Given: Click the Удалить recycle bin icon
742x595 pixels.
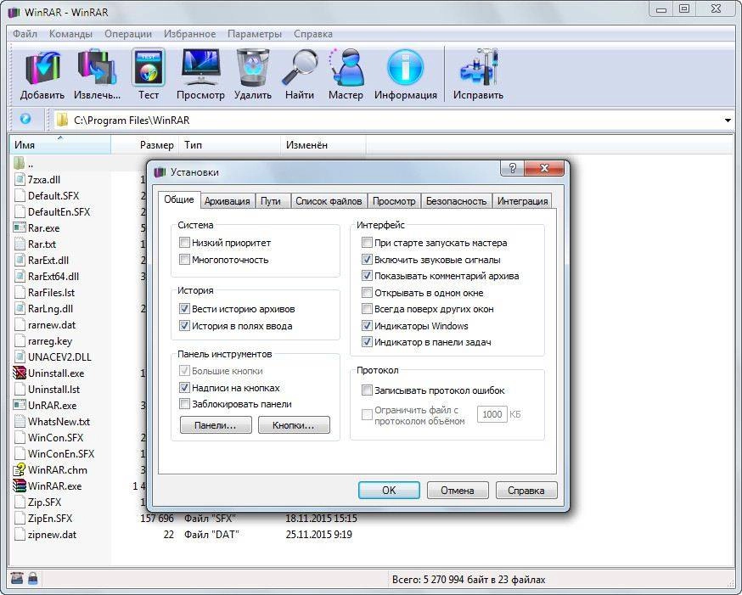Looking at the screenshot, I should (x=253, y=68).
